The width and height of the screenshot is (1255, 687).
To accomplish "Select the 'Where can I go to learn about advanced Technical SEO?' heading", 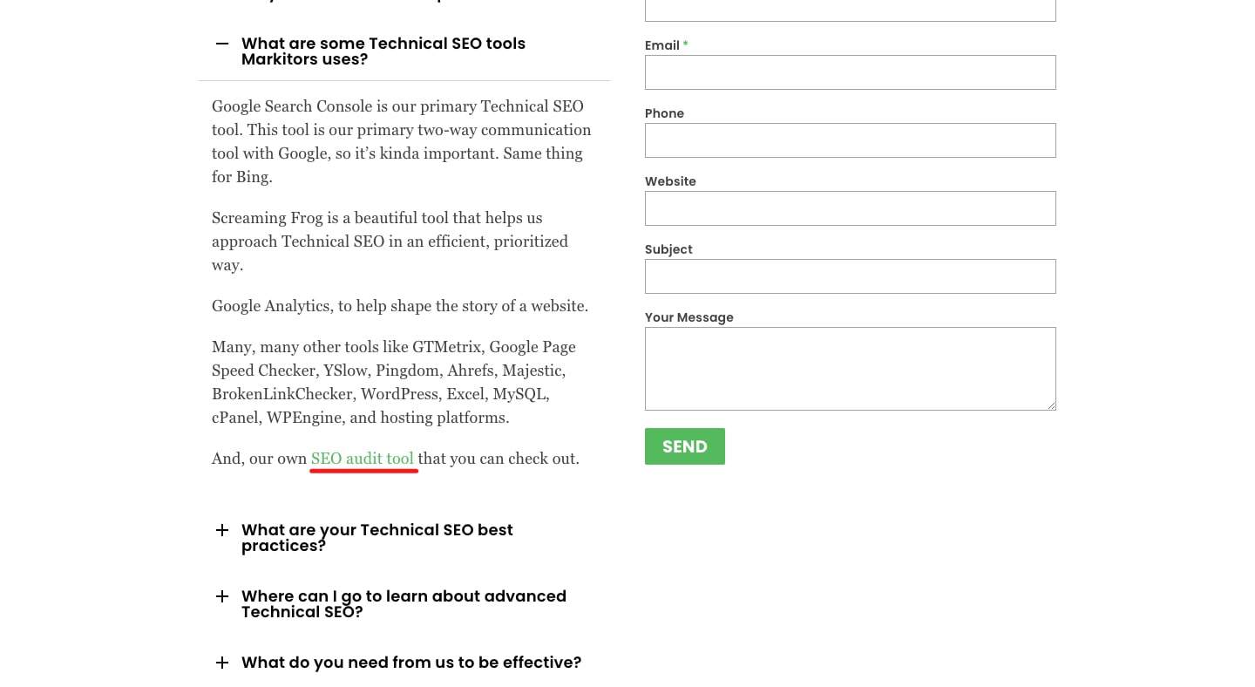I will (x=404, y=603).
